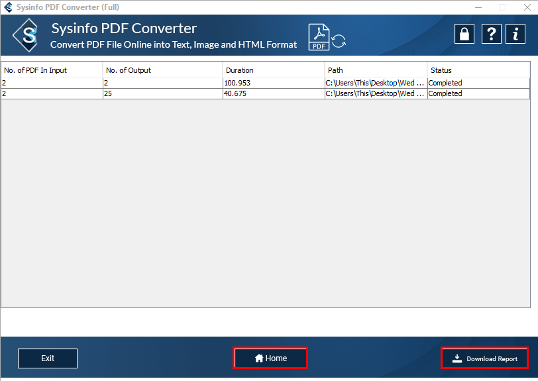The image size is (538, 381).
Task: Click the Path column header
Action: click(376, 70)
